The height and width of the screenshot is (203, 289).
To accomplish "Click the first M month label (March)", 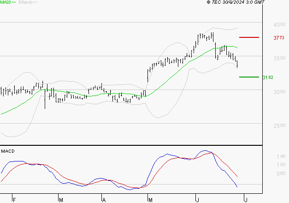I will 61,200.
